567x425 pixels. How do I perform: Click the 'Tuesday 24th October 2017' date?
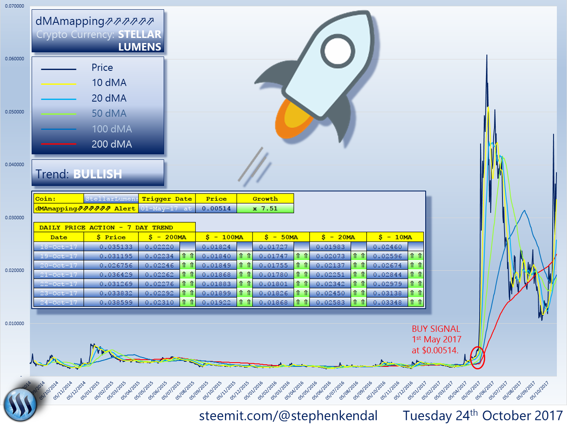pos(483,415)
